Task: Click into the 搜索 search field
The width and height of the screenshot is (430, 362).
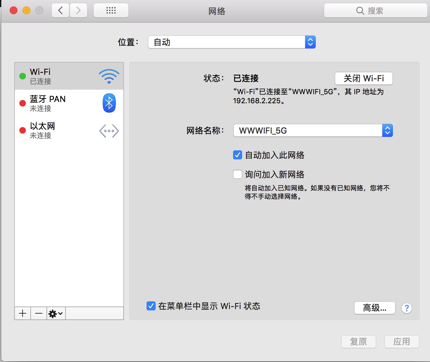Action: pyautogui.click(x=376, y=11)
